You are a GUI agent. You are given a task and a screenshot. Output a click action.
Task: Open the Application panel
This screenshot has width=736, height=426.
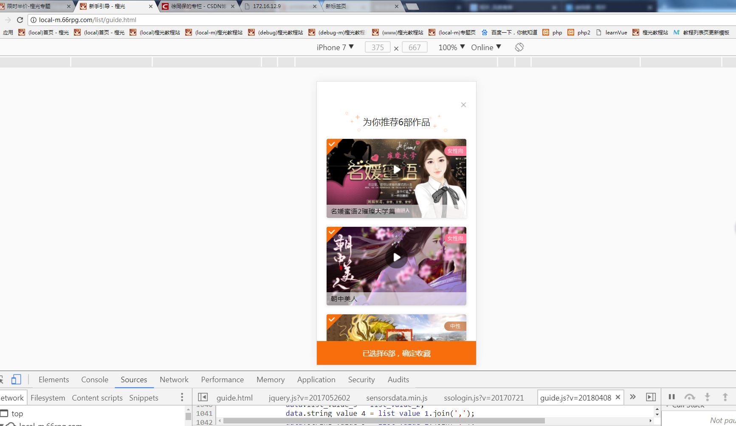coord(316,379)
